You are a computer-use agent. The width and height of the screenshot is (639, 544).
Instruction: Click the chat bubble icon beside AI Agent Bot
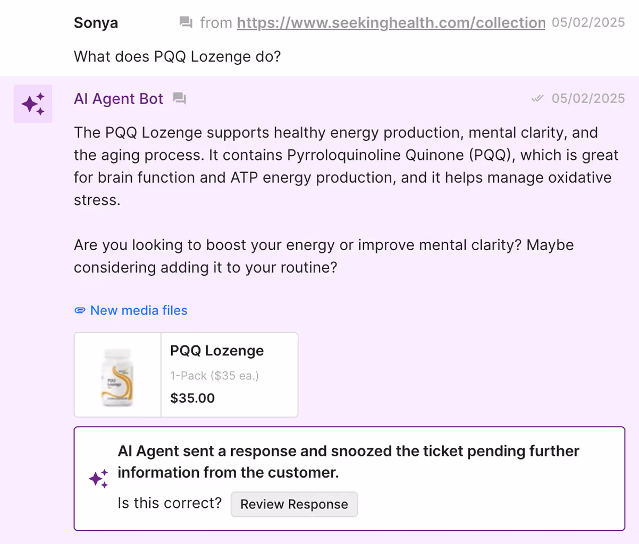tap(179, 98)
